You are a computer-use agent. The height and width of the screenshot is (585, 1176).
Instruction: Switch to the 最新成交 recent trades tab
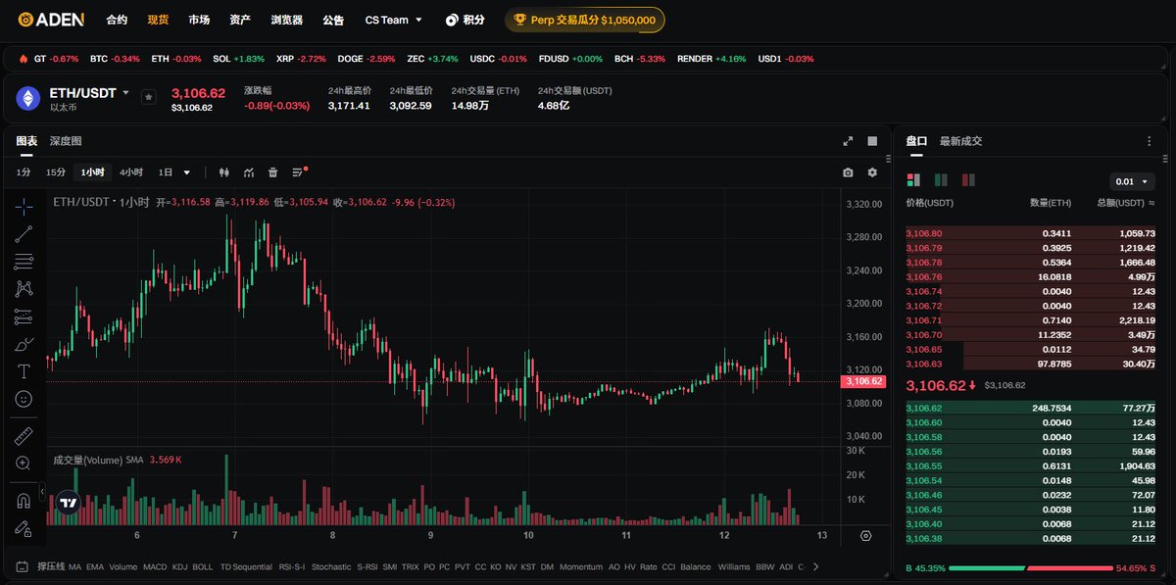tap(960, 141)
